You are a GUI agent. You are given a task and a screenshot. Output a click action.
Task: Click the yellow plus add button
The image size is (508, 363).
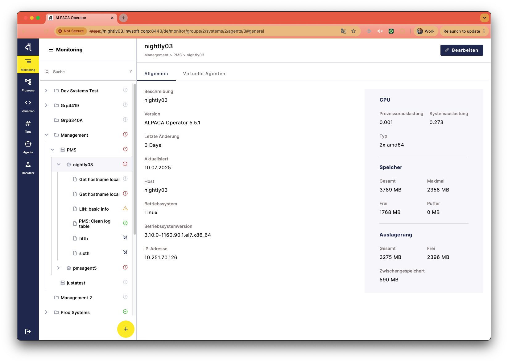click(x=126, y=329)
